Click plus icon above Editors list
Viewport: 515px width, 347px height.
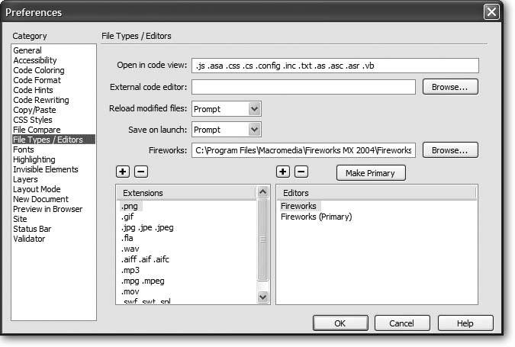coord(282,172)
